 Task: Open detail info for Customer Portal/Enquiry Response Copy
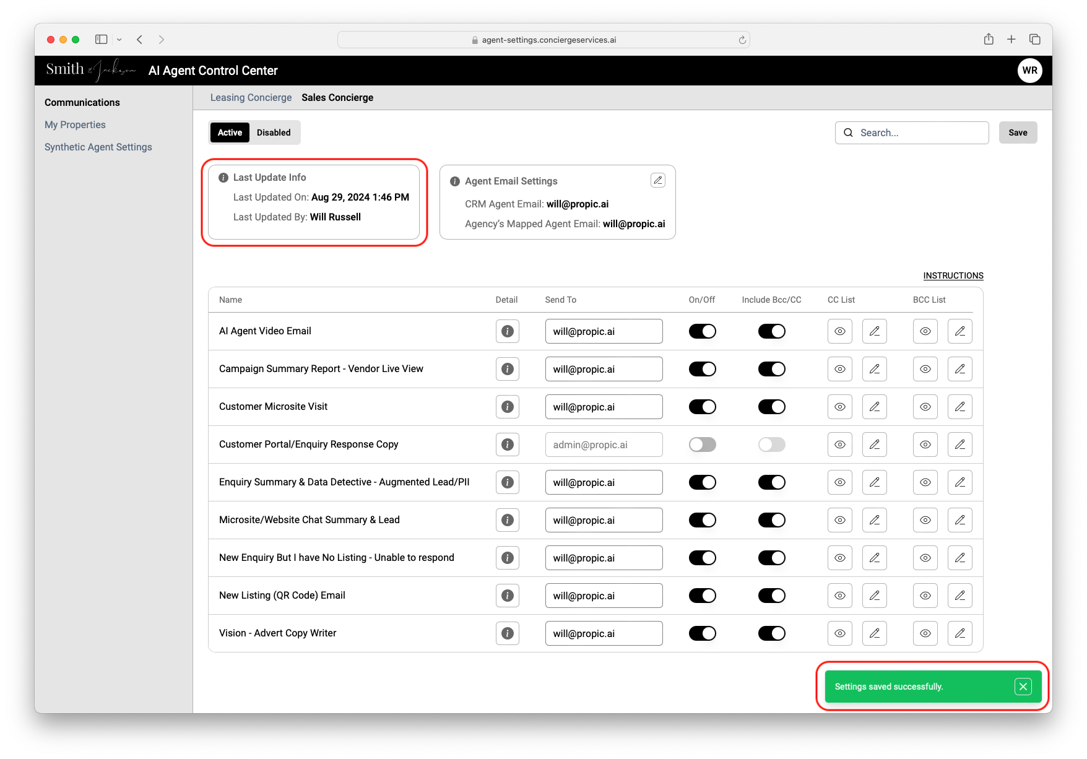[508, 445]
